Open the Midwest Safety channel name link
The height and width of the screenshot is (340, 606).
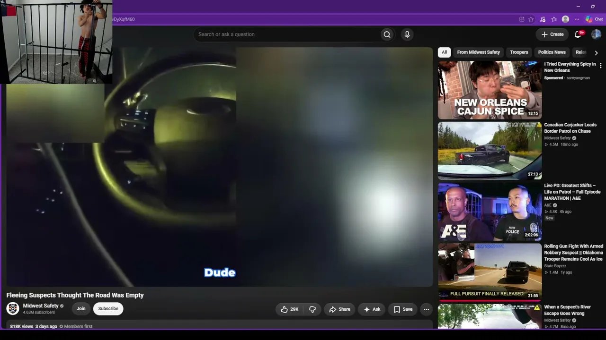coord(41,306)
